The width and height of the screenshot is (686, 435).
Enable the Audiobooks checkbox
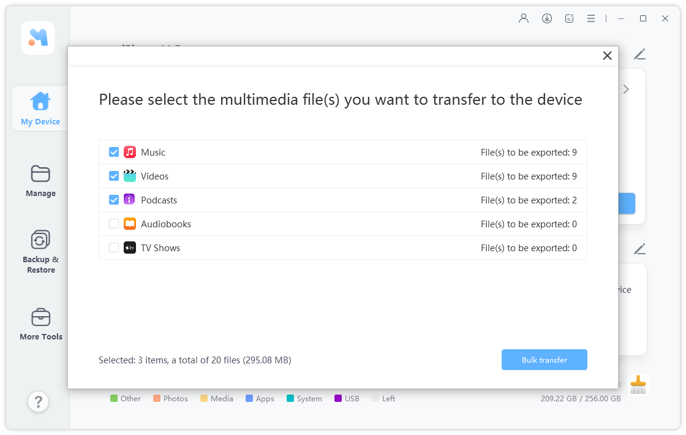click(x=114, y=224)
